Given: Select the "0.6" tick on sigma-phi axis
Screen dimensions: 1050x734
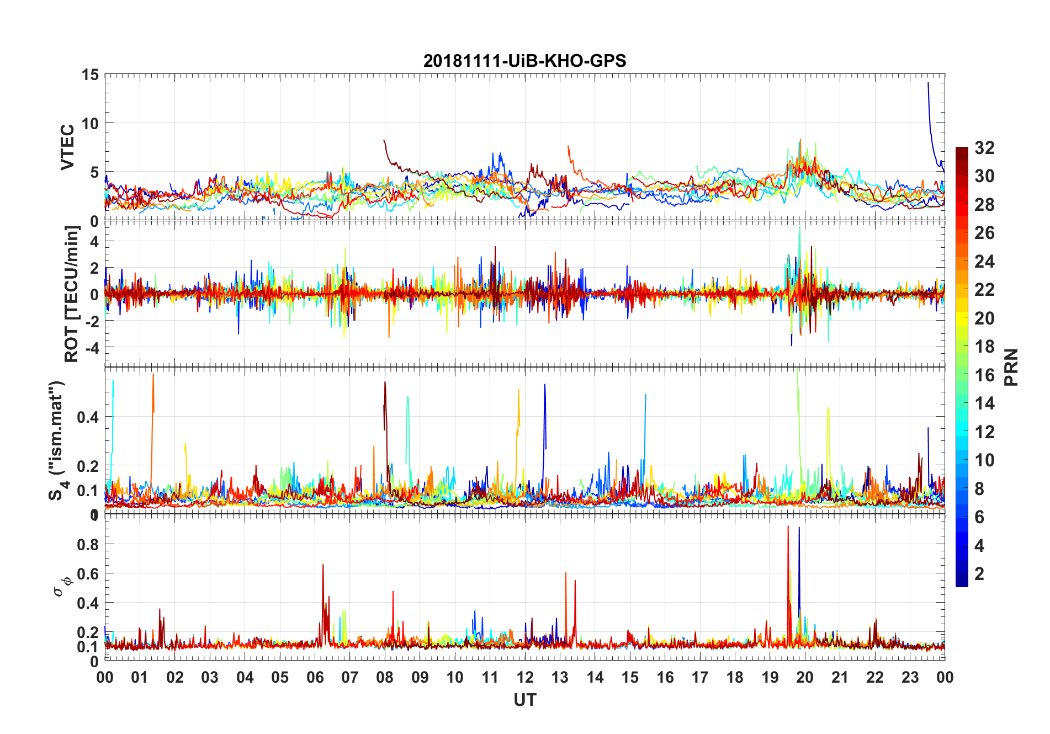Looking at the screenshot, I should [x=88, y=573].
